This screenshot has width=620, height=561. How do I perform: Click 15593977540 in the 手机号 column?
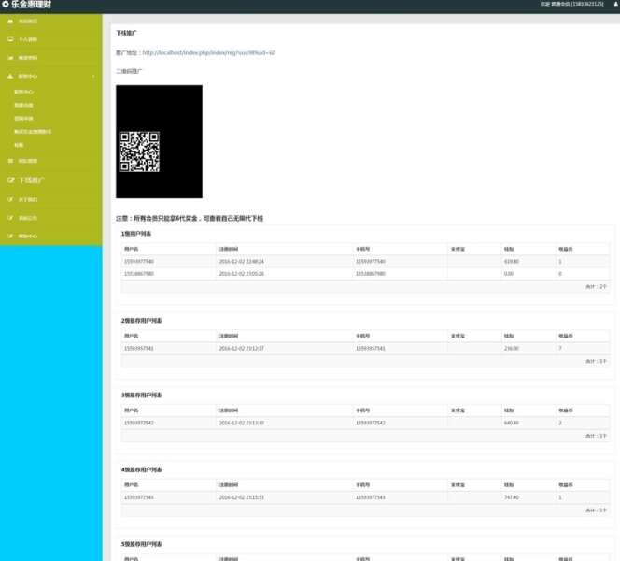370,261
